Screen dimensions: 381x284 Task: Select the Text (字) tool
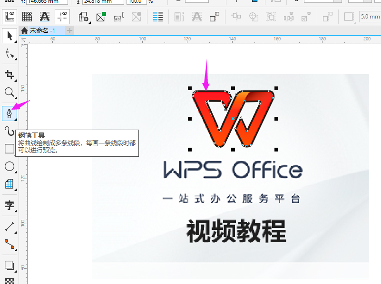pyautogui.click(x=10, y=205)
